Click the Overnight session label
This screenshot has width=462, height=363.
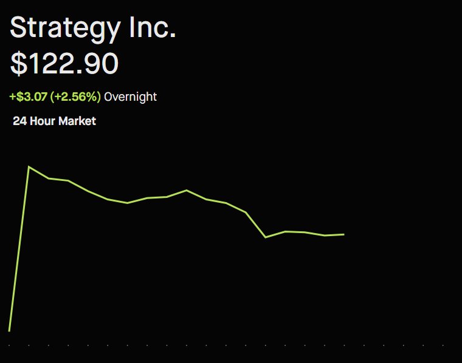pos(131,97)
